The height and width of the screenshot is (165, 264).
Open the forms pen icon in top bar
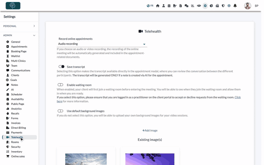pos(175,6)
